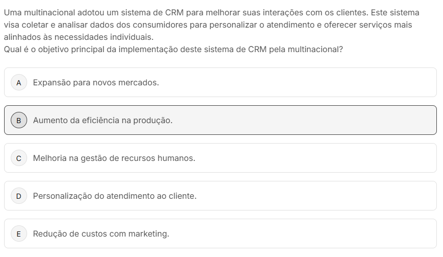Deselect highlighted answer 'Aumento da eficiência na produção.'

102,121
